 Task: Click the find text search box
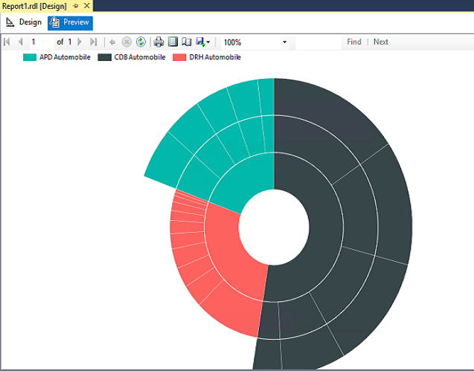point(318,42)
